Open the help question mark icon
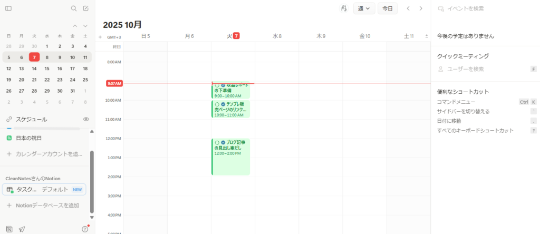Viewport: 540px width, 234px height. point(85,229)
